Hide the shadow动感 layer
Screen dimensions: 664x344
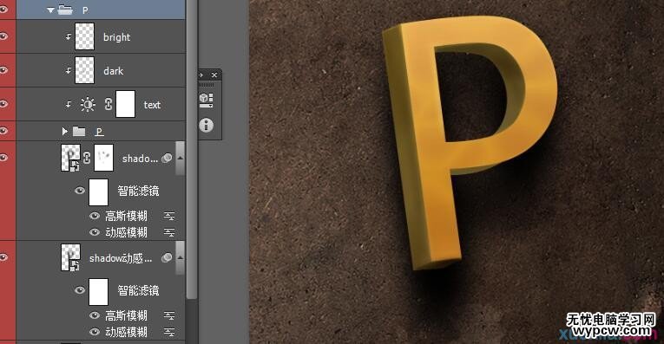pyautogui.click(x=4, y=257)
